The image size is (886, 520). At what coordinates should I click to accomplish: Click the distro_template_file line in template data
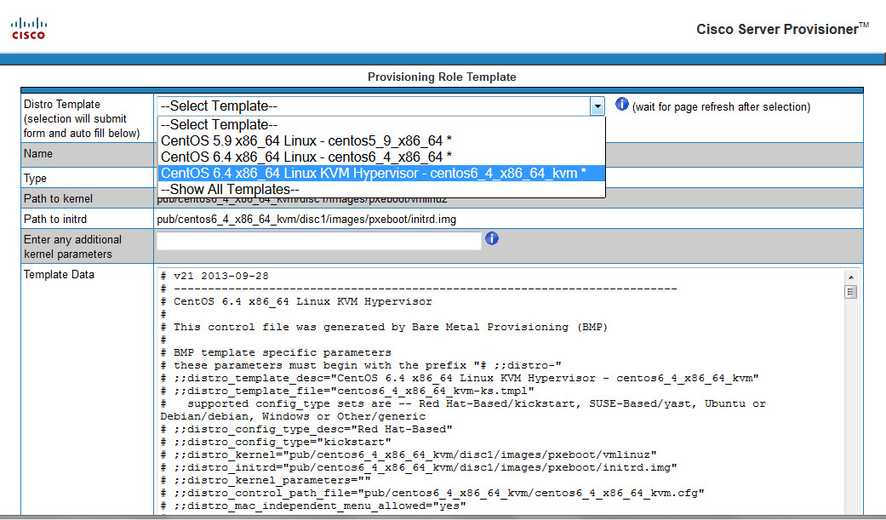tap(347, 391)
